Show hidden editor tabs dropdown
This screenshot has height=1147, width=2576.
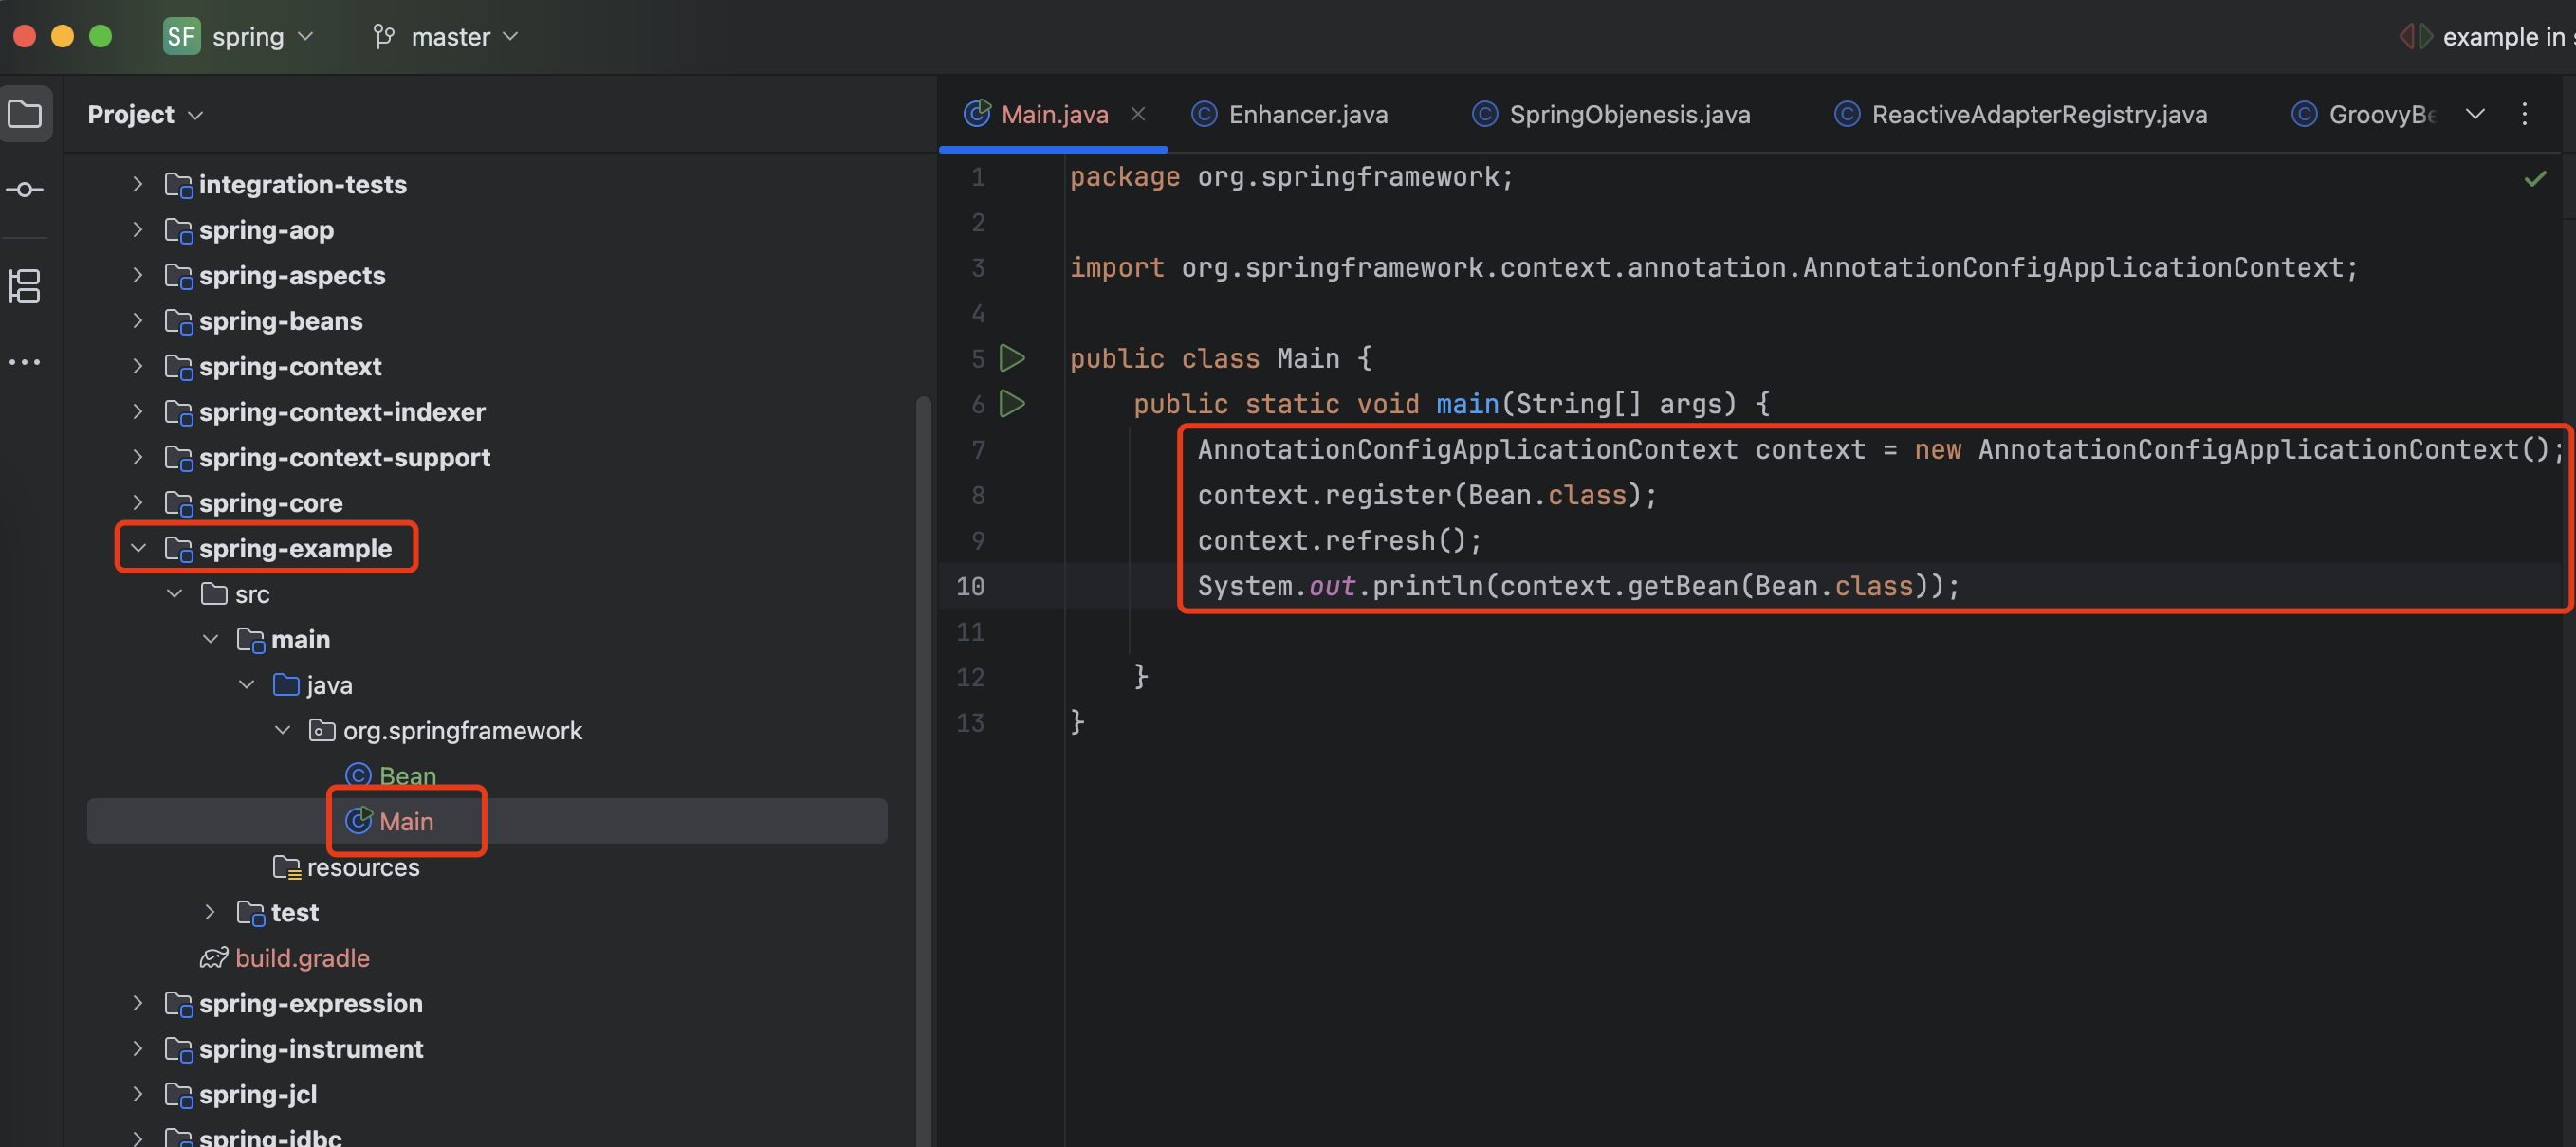2475,114
